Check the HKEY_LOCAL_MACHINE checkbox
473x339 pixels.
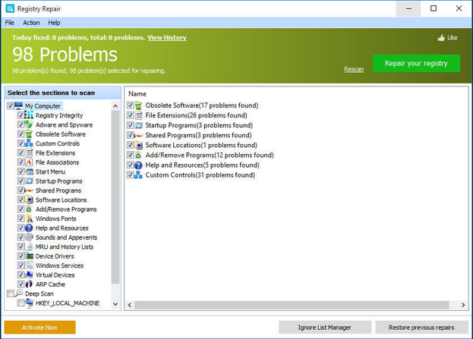click(20, 303)
